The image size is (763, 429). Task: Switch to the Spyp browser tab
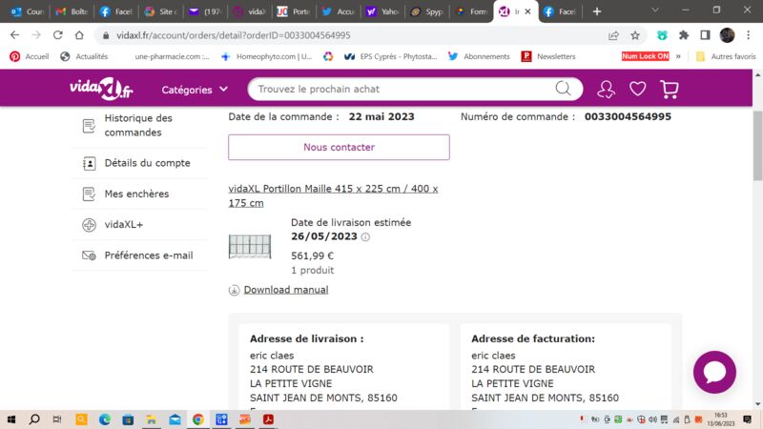pyautogui.click(x=426, y=11)
